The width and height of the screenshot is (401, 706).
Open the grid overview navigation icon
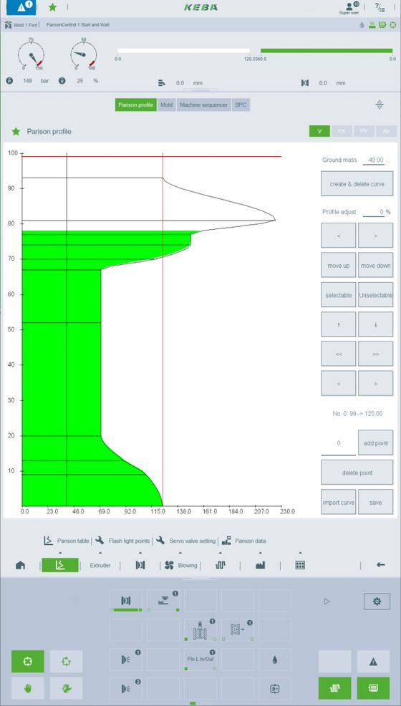(x=300, y=565)
